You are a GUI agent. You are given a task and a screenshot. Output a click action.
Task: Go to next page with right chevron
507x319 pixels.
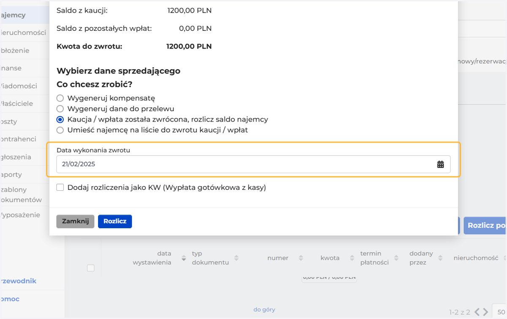point(485,312)
